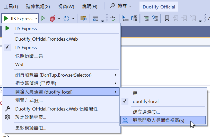This screenshot has height=137, width=210.
Task: Click the abc spell check icon
Action: (113, 18)
